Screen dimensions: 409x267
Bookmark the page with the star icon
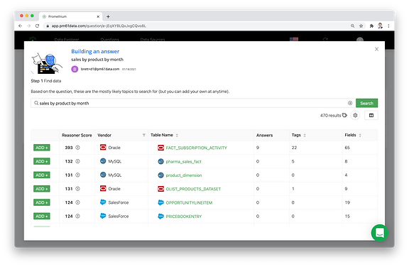(x=361, y=26)
